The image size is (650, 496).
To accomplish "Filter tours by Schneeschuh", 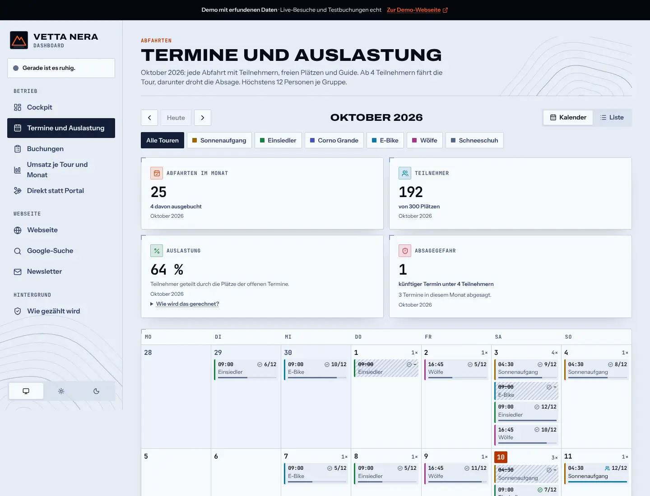I will coord(474,140).
